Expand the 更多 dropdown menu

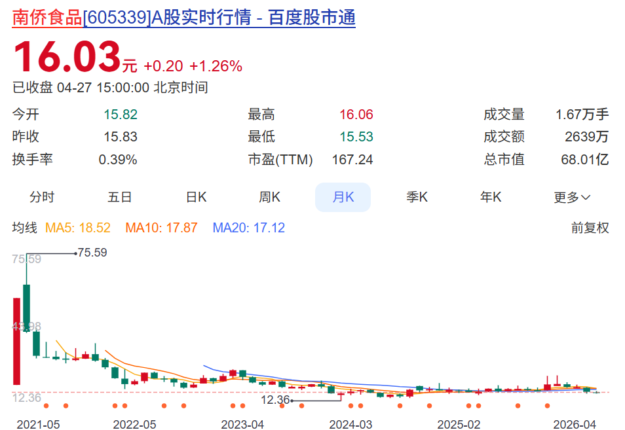tap(572, 198)
